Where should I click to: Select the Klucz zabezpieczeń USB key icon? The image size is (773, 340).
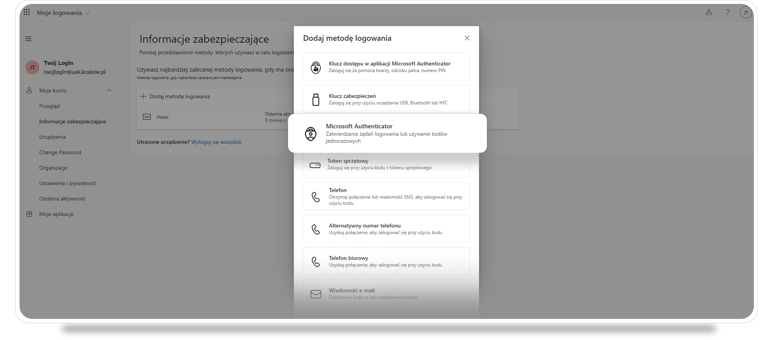click(x=316, y=100)
